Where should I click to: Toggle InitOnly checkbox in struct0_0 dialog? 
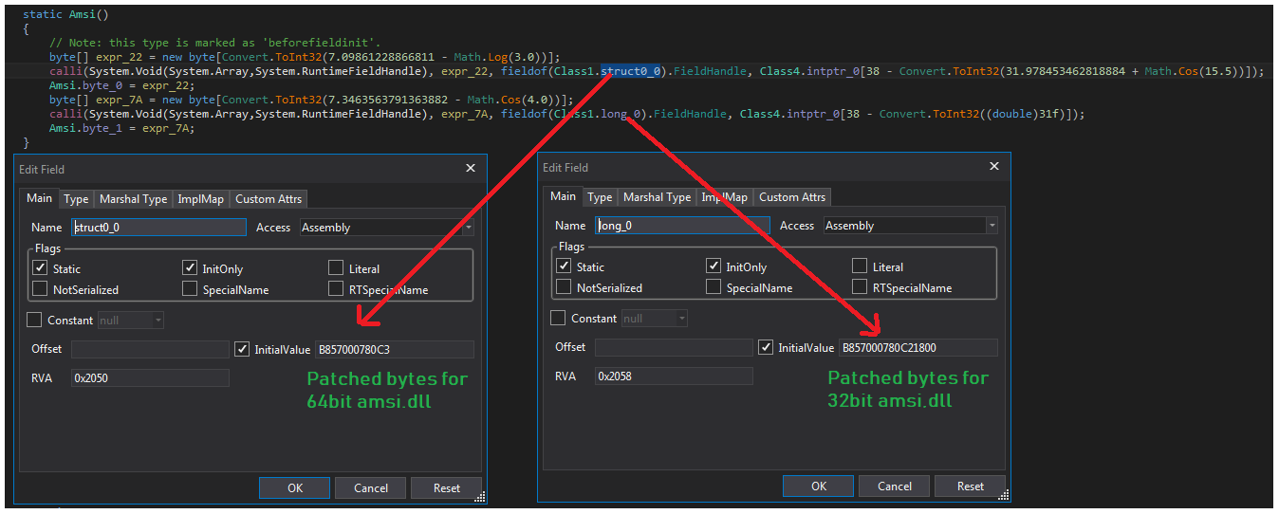click(190, 268)
